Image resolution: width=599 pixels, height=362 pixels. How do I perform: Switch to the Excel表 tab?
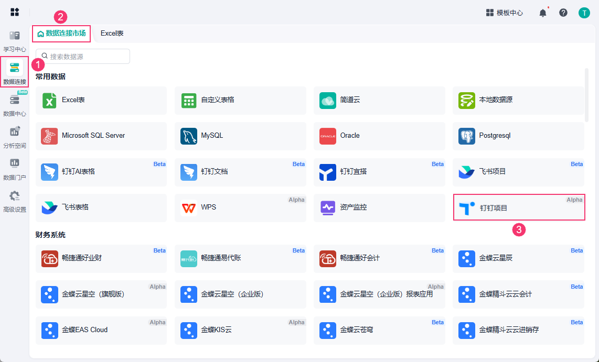(112, 33)
